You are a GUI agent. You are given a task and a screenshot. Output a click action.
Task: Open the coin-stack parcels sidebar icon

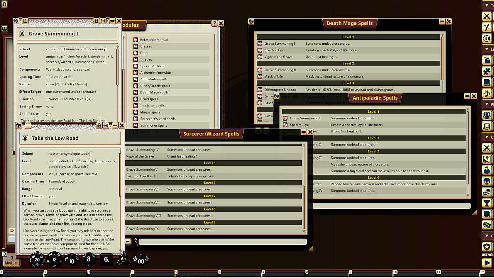(x=487, y=192)
